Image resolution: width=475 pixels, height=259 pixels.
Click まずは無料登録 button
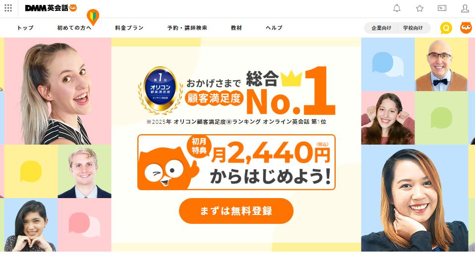coord(237,211)
